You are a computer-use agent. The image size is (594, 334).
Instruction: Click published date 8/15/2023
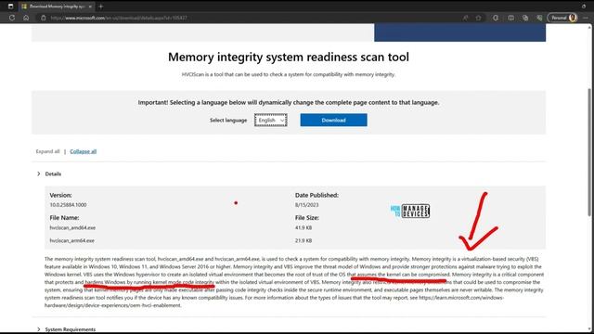pyautogui.click(x=306, y=205)
